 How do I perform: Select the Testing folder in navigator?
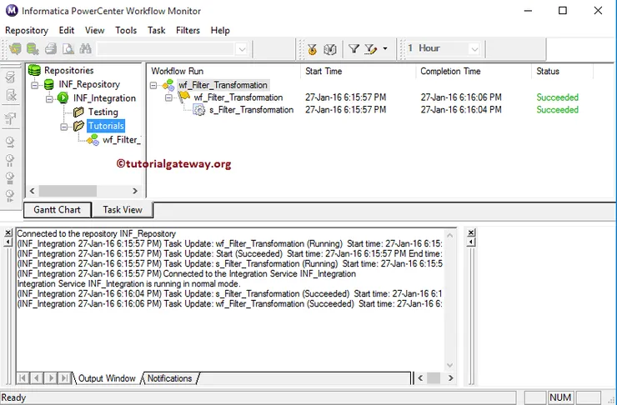click(103, 112)
